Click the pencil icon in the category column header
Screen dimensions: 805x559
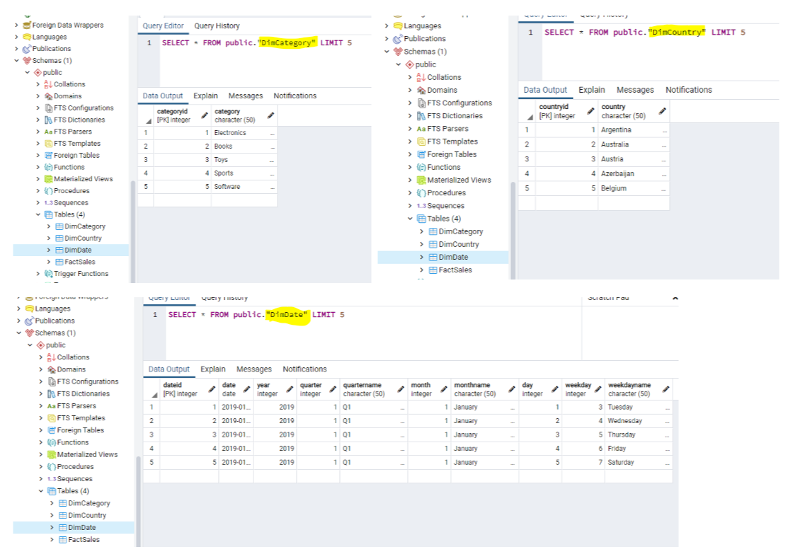[270, 115]
